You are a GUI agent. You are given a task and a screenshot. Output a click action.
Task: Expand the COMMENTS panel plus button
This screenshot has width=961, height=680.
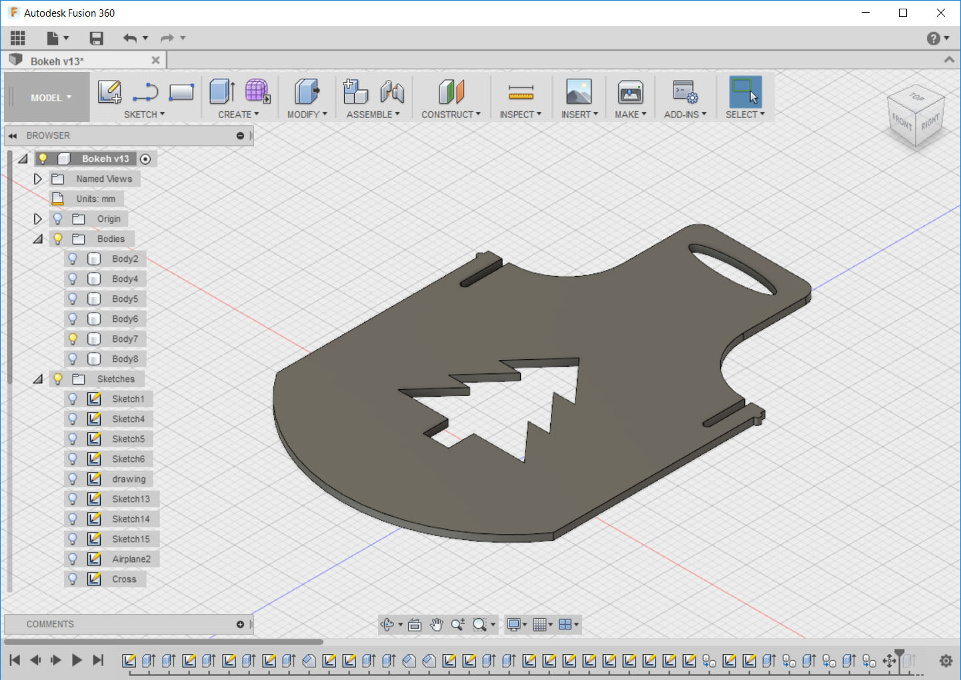(240, 625)
